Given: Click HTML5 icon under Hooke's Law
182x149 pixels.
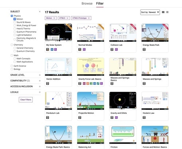Looking at the screenshot, I should pos(144,117).
